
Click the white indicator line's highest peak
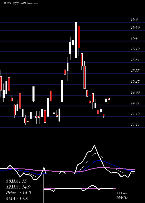[x=94, y=145]
